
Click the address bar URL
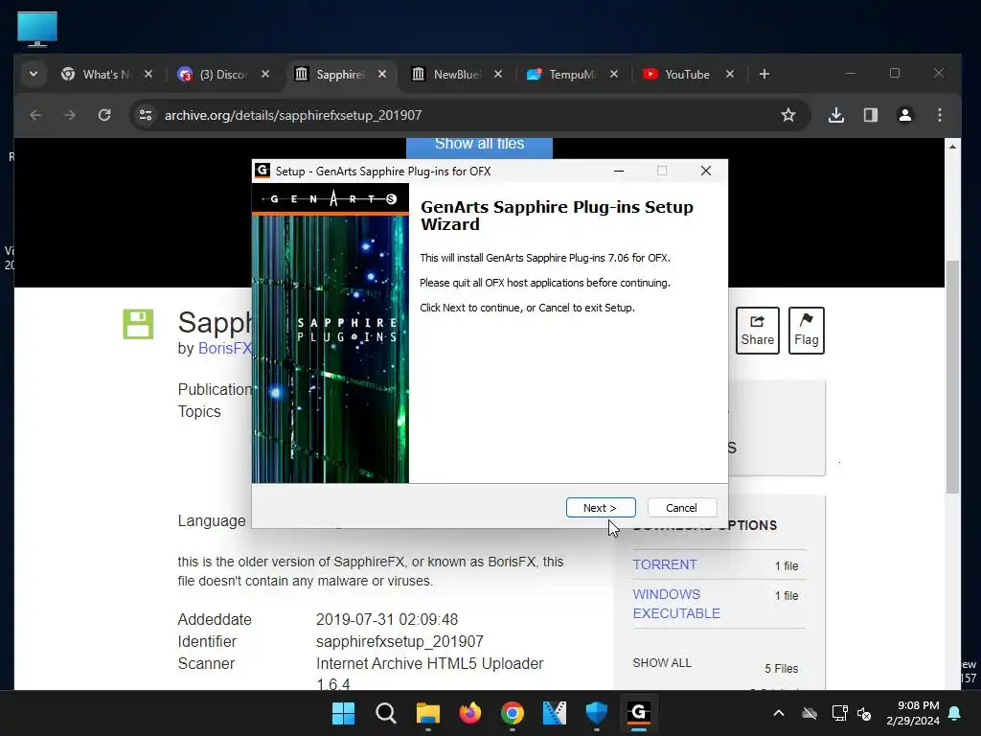[293, 115]
